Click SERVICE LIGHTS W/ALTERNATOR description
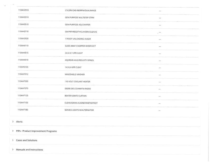Image resolution: width=210 pixels, height=162 pixels. pyautogui.click(x=79, y=110)
